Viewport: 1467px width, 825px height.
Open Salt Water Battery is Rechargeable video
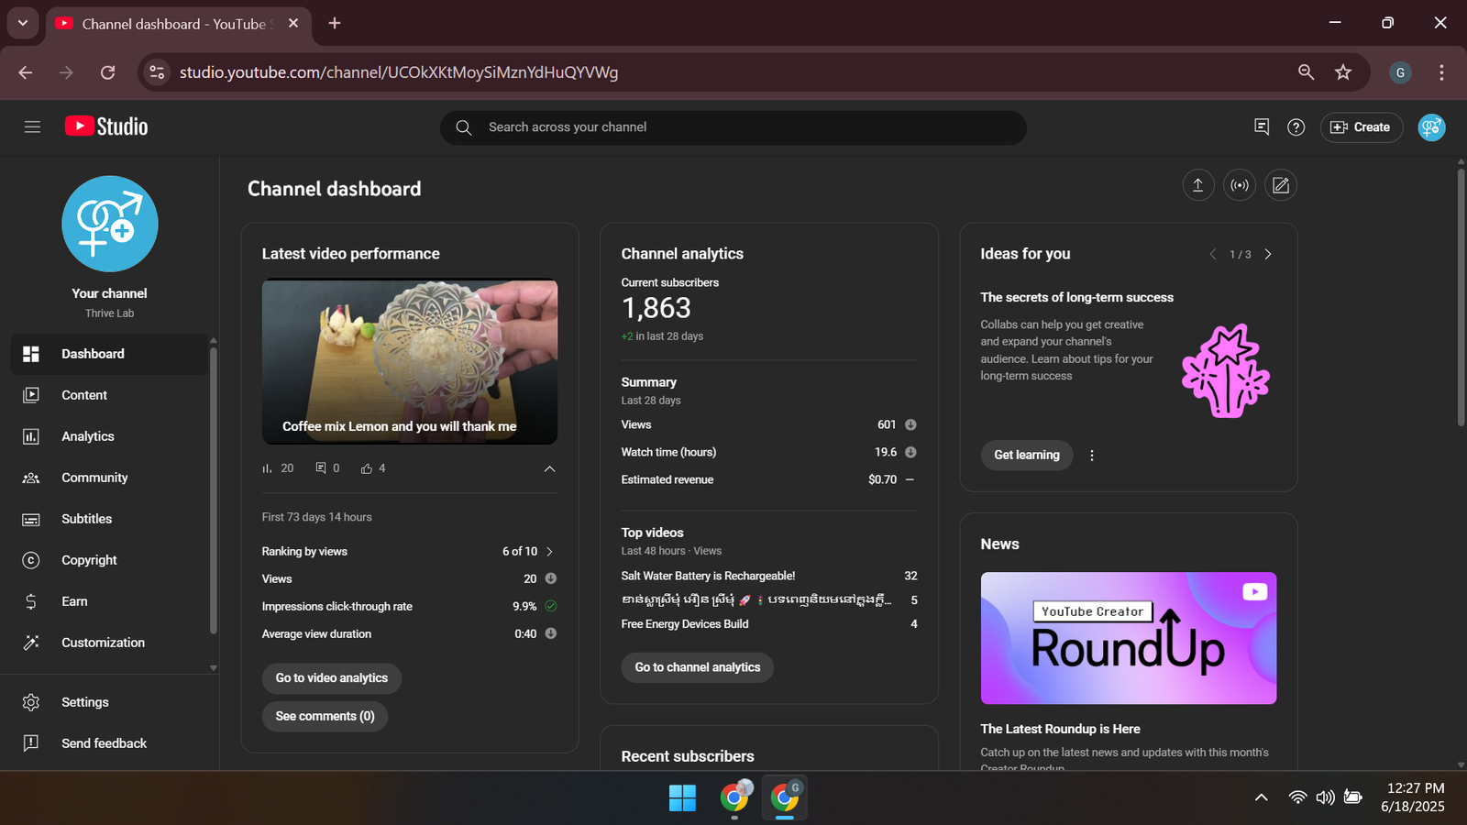click(x=708, y=576)
